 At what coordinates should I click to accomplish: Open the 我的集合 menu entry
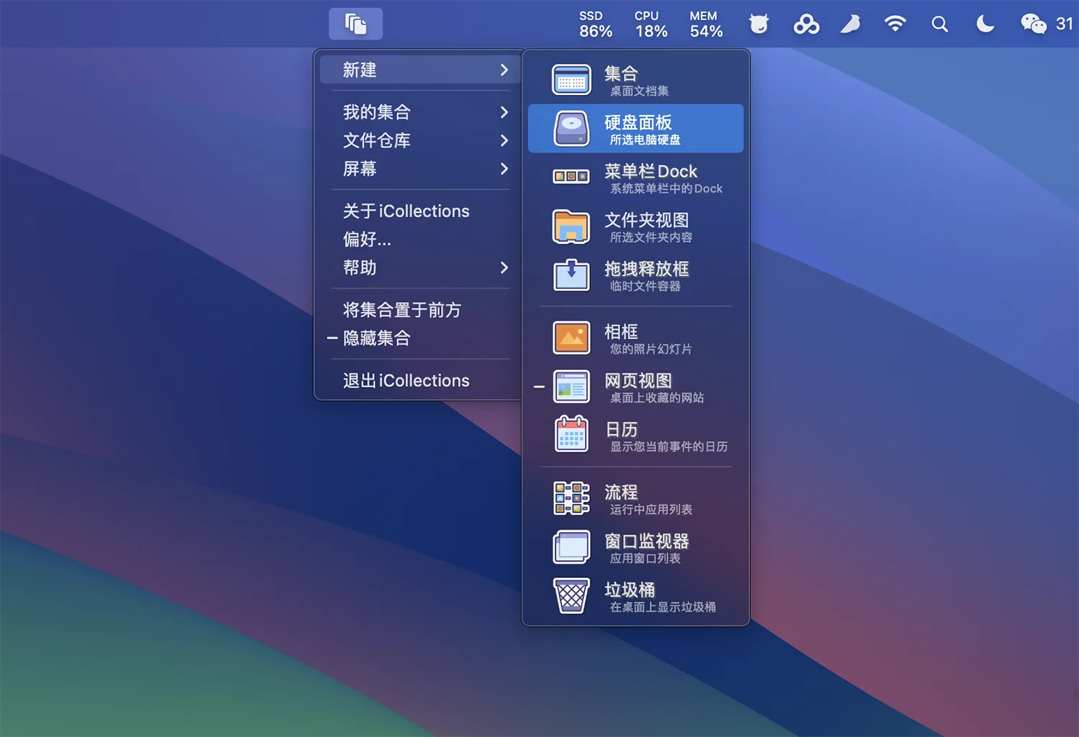(420, 112)
